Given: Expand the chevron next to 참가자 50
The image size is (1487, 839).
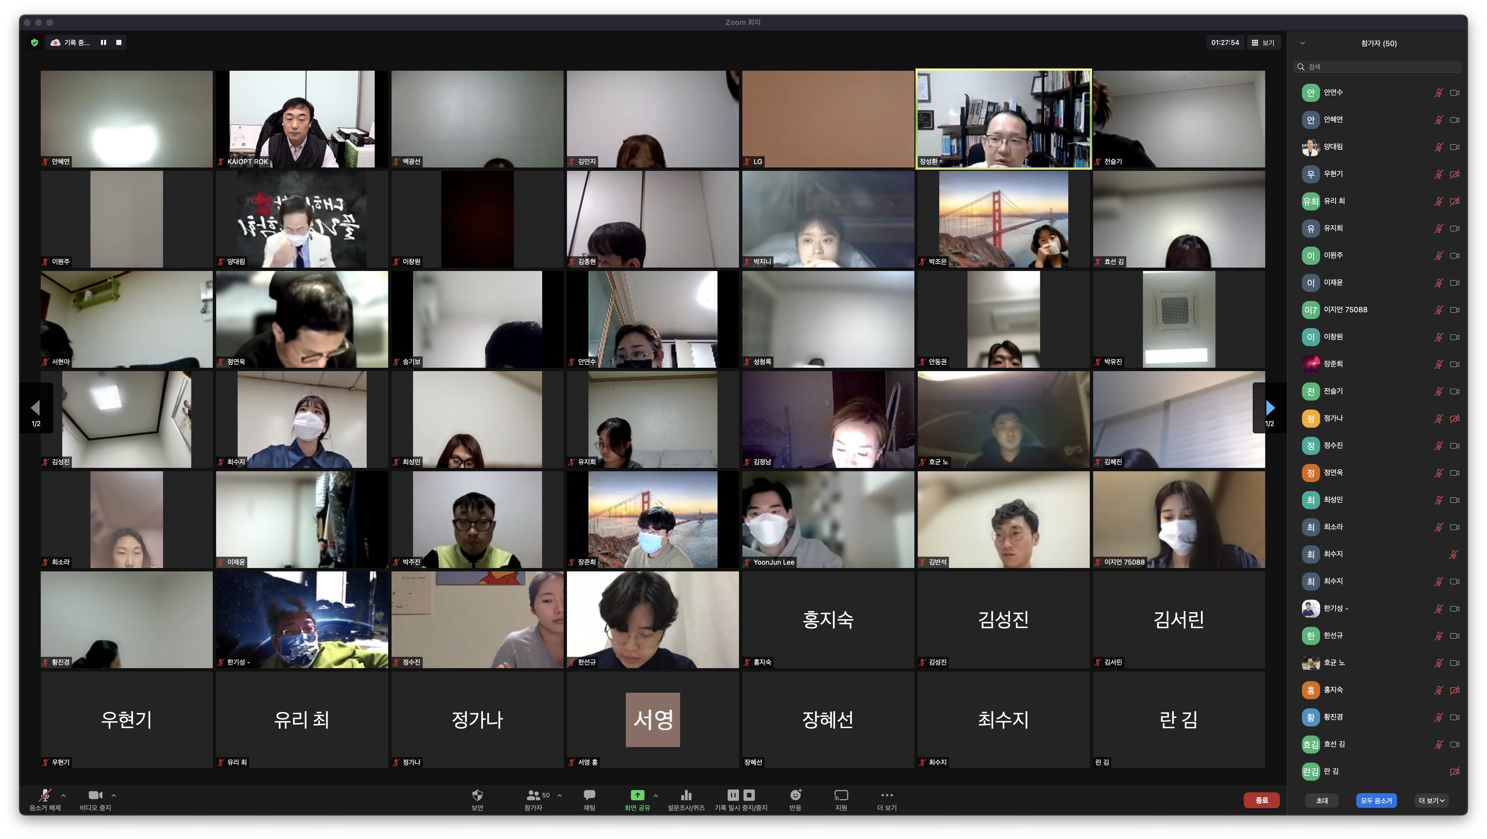Looking at the screenshot, I should [x=559, y=795].
